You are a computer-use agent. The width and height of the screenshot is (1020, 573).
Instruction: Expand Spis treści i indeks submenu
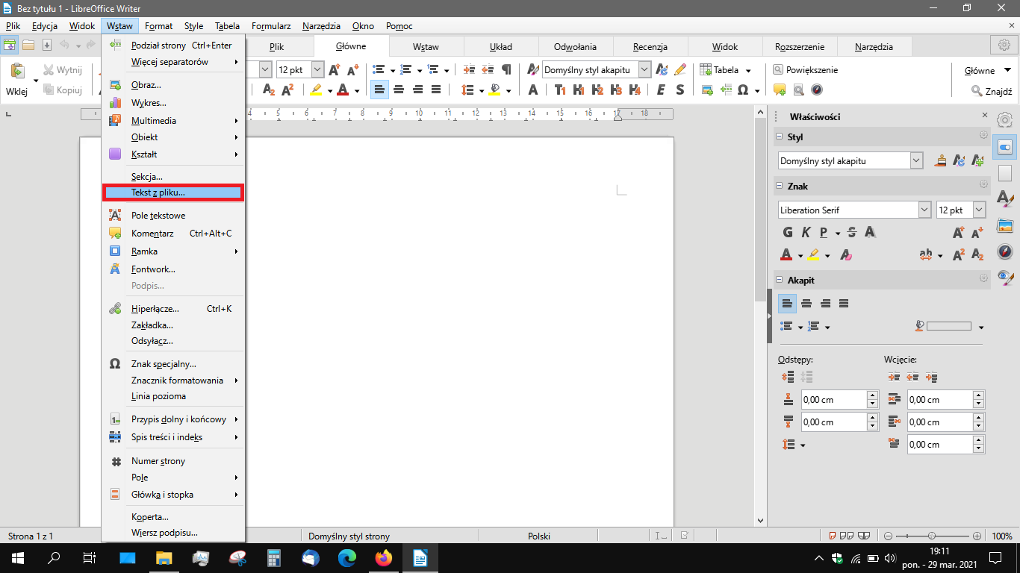click(173, 437)
